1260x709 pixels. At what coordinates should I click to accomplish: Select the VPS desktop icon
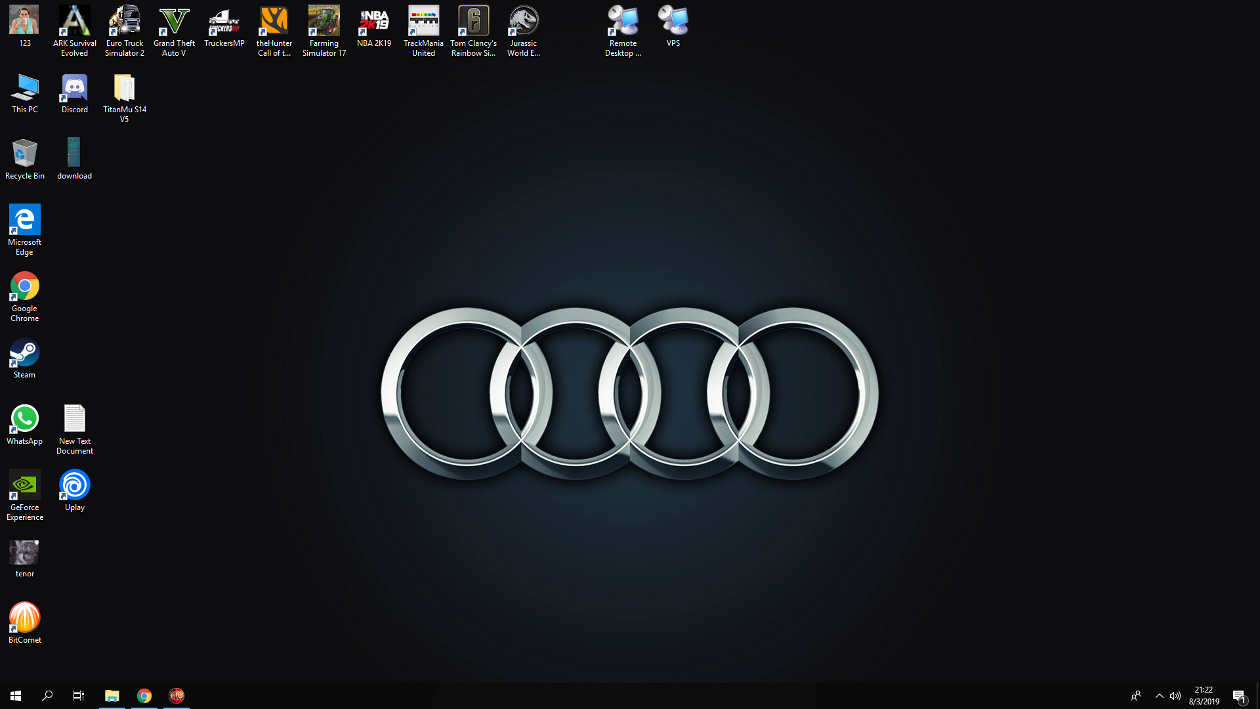click(x=673, y=27)
